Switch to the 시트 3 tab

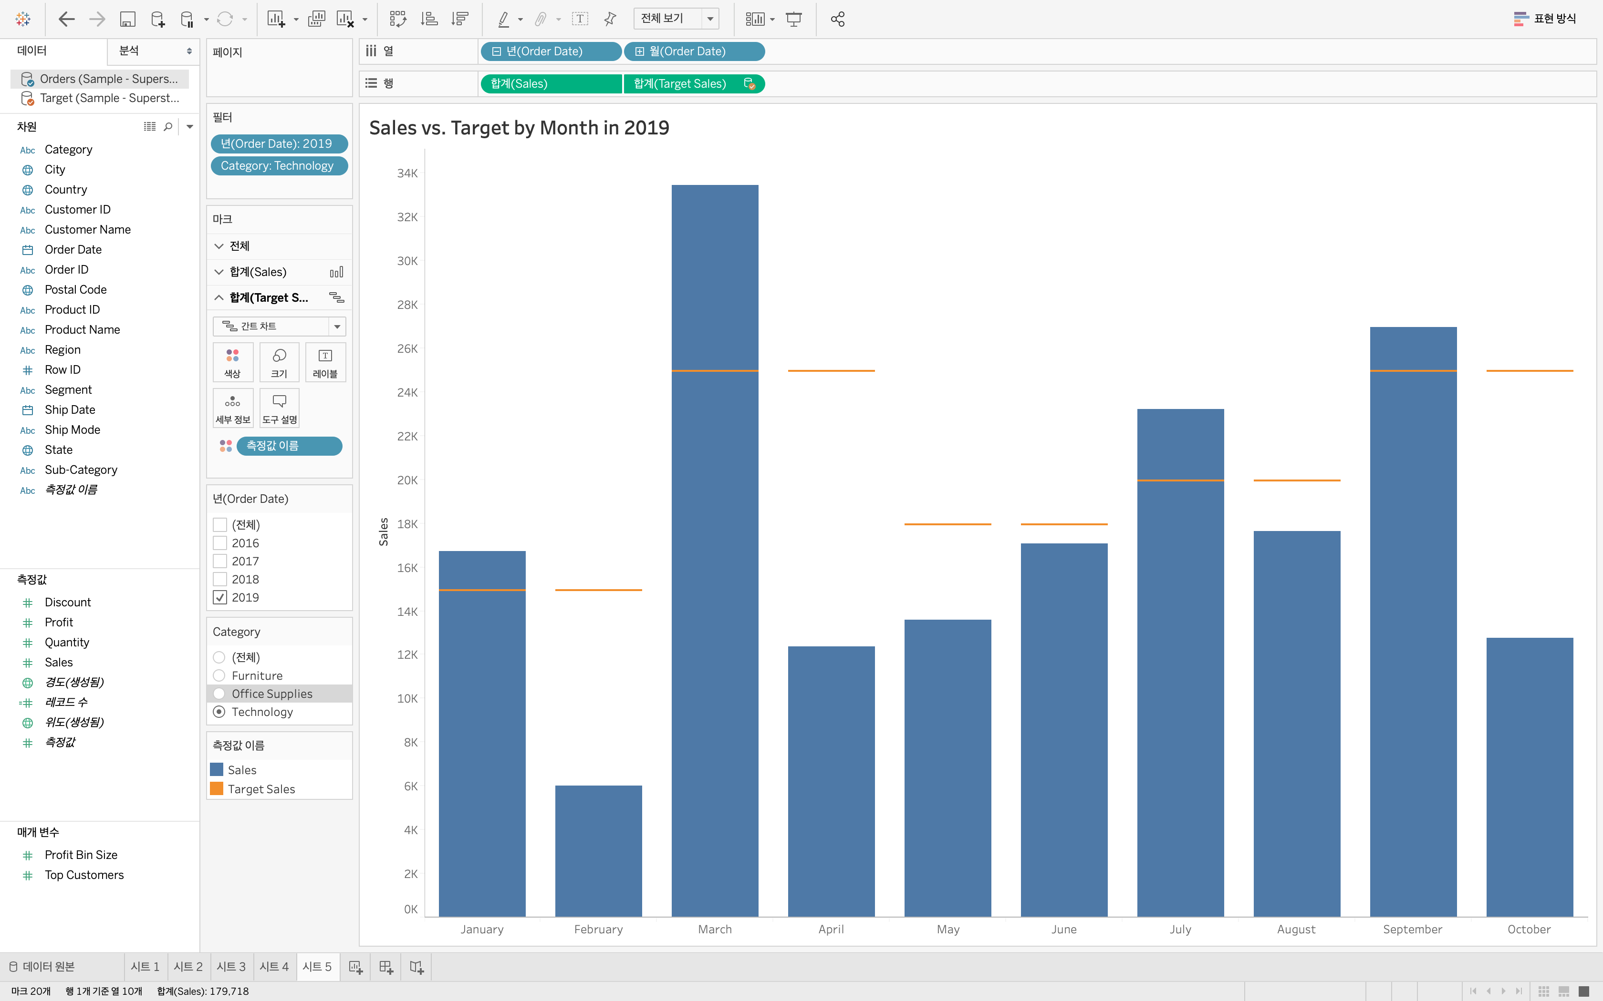[230, 967]
